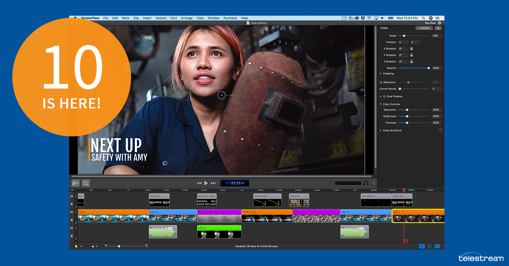The width and height of the screenshot is (509, 266).
Task: Enable the Drop Shadow checkbox
Action: 384,96
